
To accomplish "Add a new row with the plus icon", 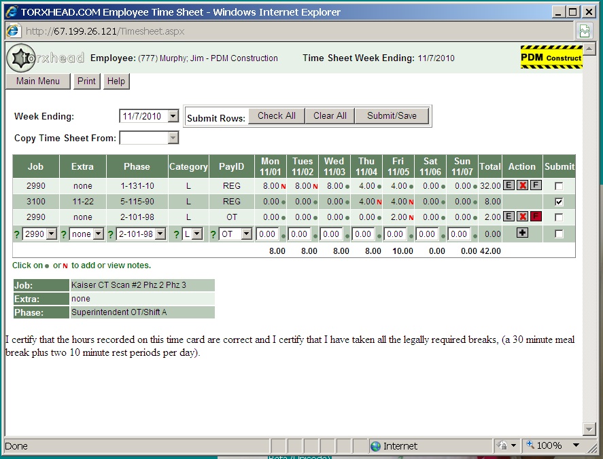I will (522, 234).
